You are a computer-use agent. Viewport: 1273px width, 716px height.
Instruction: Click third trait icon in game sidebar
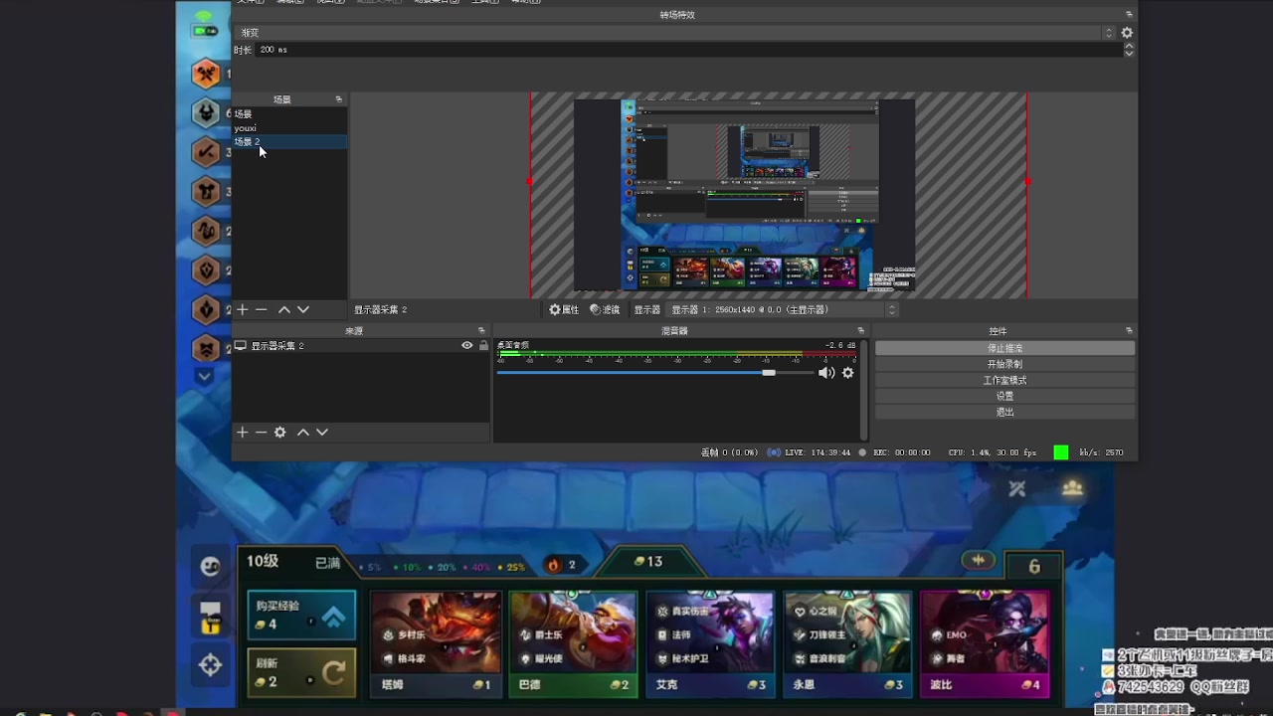pyautogui.click(x=206, y=152)
